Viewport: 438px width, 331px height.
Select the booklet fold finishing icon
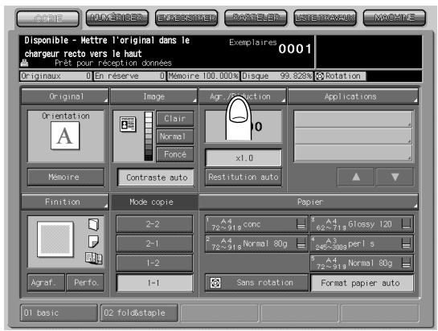93,225
